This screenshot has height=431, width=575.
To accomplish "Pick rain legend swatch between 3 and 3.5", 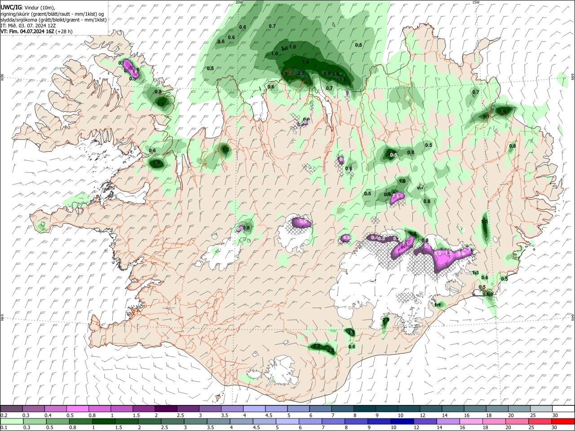I will [195, 422].
